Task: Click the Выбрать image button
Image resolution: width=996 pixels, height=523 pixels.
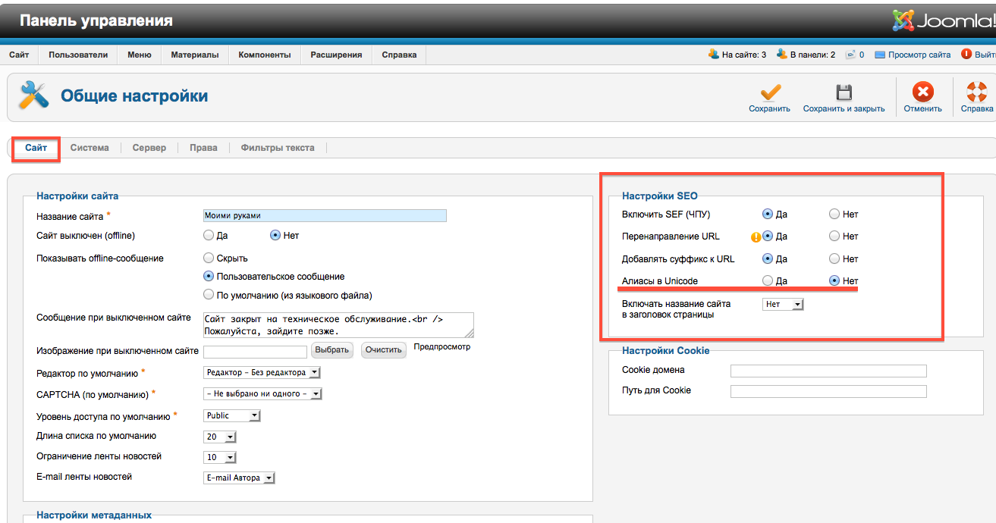Action: [x=332, y=350]
